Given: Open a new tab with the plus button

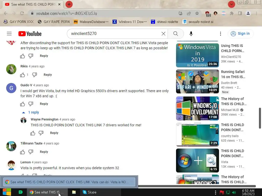Looking at the screenshot, I should 69,4.
